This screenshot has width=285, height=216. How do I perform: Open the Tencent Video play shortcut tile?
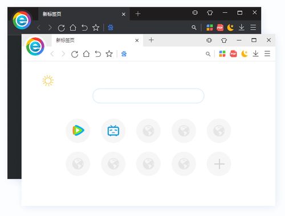click(x=78, y=131)
